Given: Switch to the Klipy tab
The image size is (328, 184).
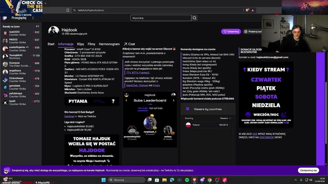Looking at the screenshot, I should click(80, 44).
